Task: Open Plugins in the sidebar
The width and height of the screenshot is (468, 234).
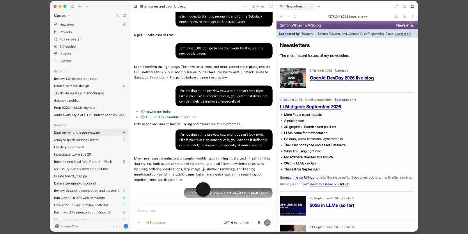Action: tap(65, 54)
